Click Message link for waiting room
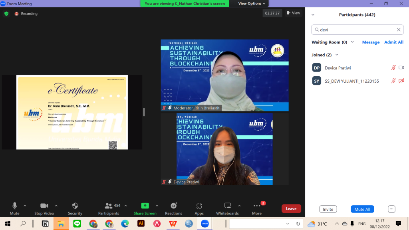 (371, 42)
